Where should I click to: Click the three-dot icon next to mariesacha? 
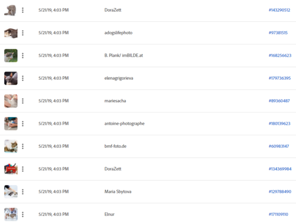[x=23, y=101]
